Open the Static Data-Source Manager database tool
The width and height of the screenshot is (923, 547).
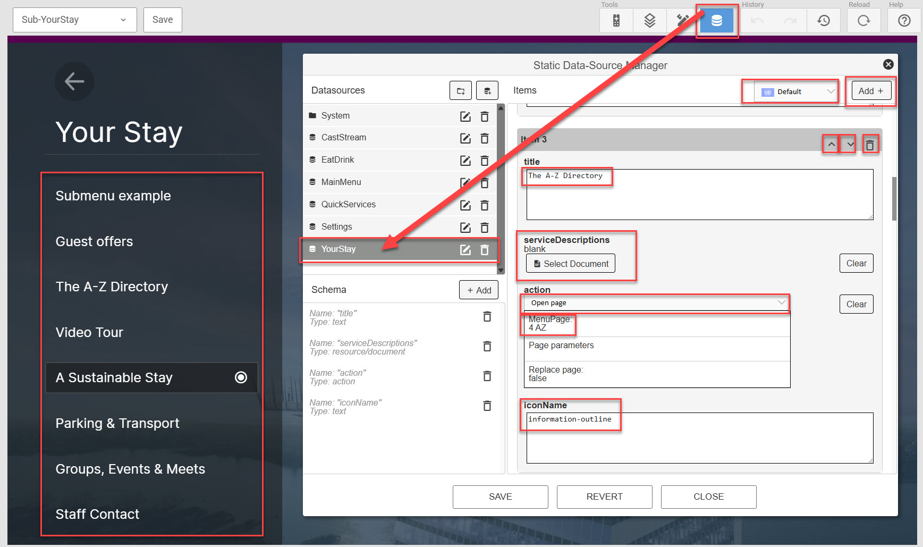(716, 21)
